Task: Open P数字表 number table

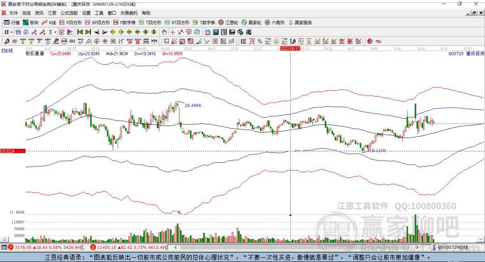Action: coord(125,23)
